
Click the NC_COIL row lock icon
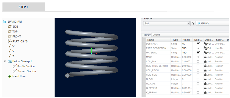pos(205,84)
